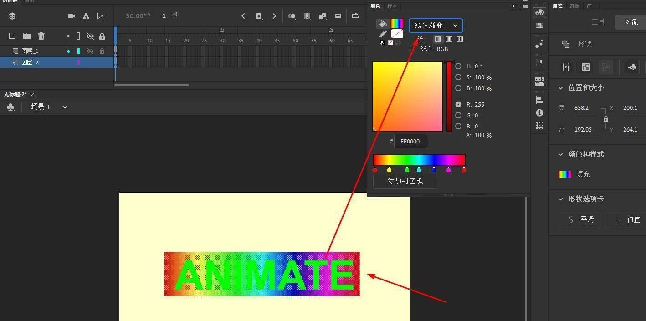Enable onion skin in timeline
The width and height of the screenshot is (646, 321).
click(x=292, y=16)
